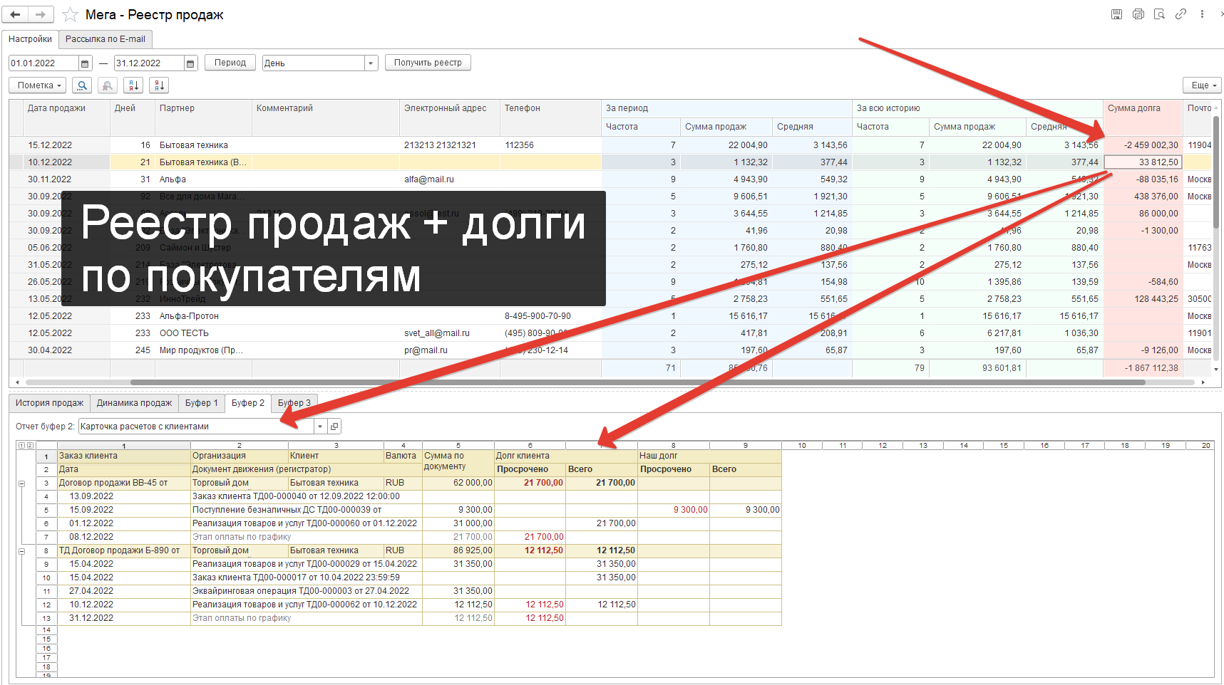Show grouping level 1 in the spreadsheet
The image size is (1224, 685).
click(x=21, y=445)
